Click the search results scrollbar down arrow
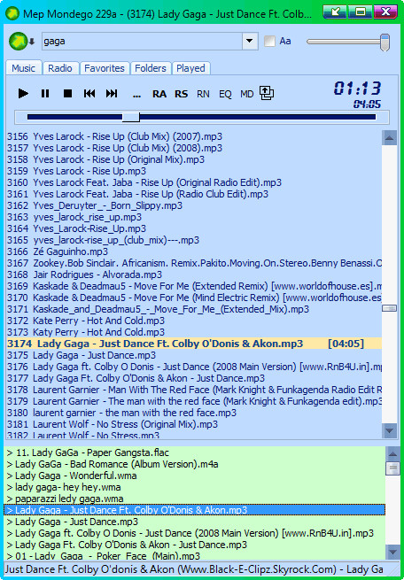The image size is (404, 580). point(392,553)
